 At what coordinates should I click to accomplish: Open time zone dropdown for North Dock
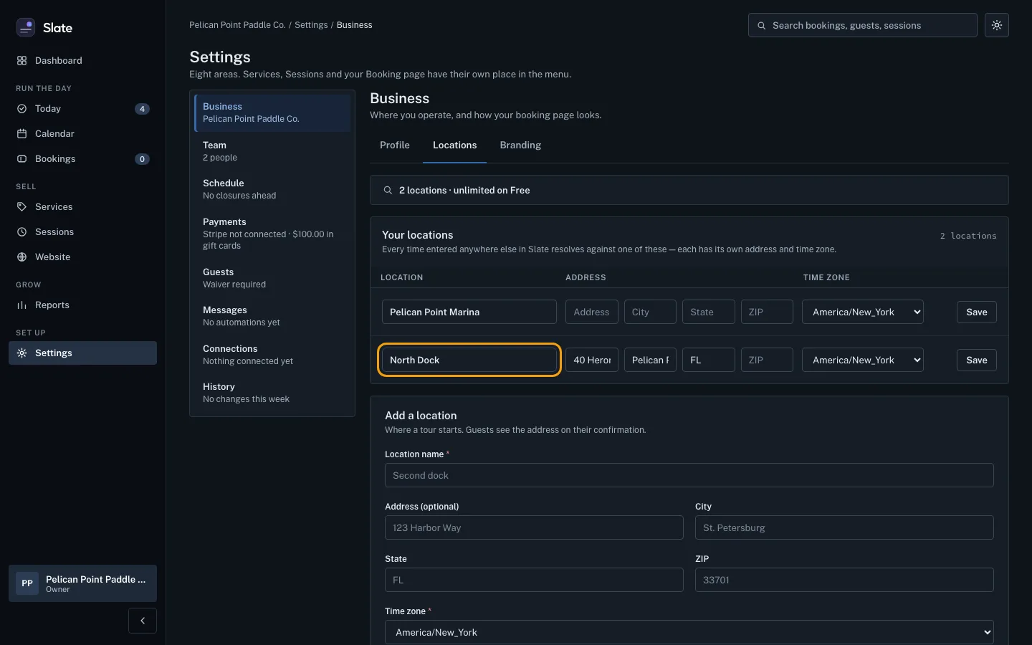point(863,360)
